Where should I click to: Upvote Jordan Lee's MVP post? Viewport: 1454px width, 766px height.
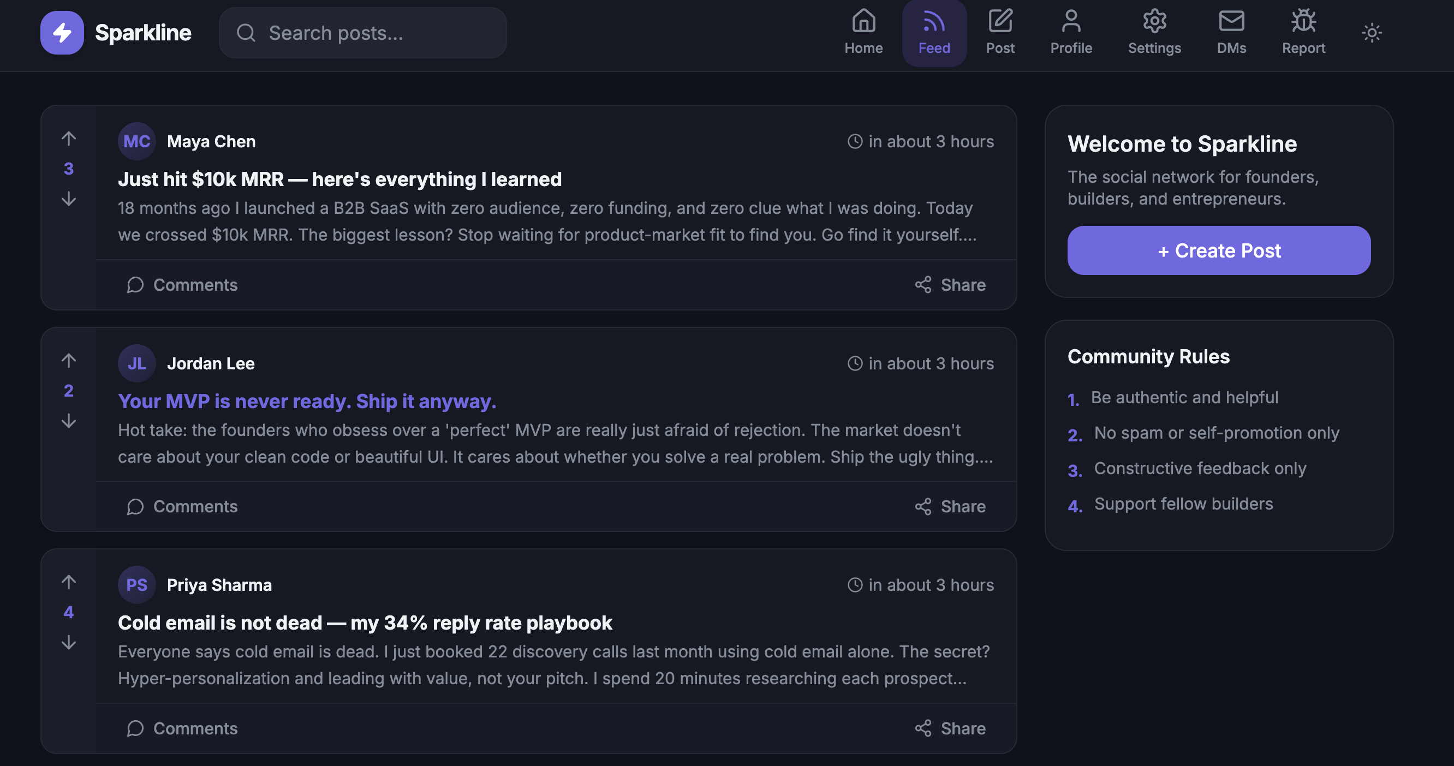click(69, 360)
